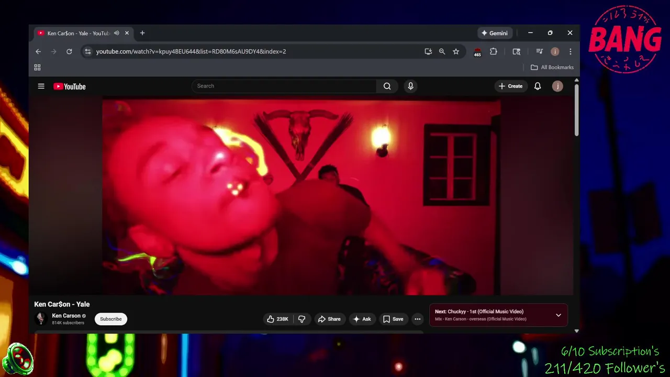Image resolution: width=670 pixels, height=377 pixels.
Task: Open the Chrome profile avatar
Action: (555, 51)
